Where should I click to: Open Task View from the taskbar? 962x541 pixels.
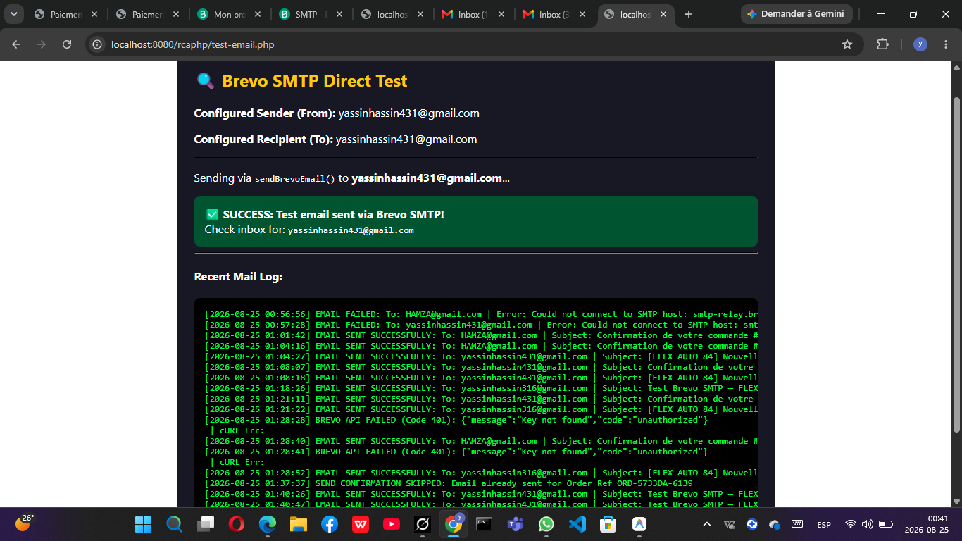click(206, 524)
